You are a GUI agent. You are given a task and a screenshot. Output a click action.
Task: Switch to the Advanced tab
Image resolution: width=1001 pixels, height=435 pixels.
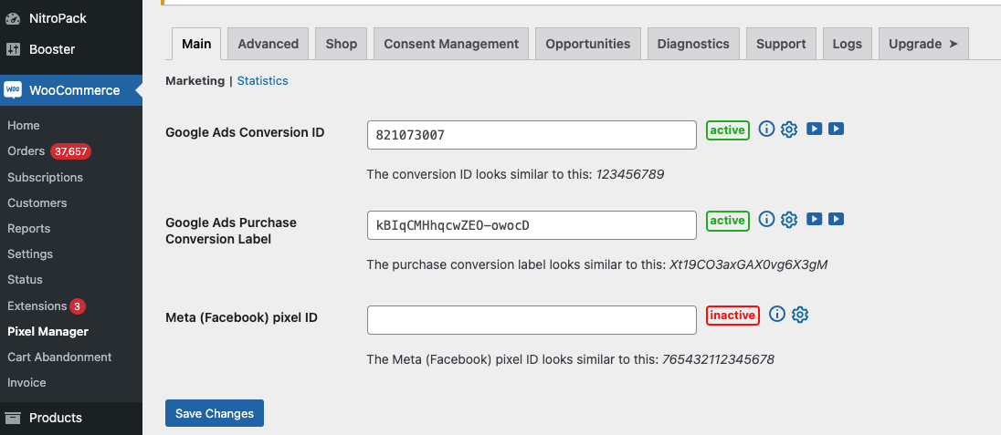click(x=269, y=44)
